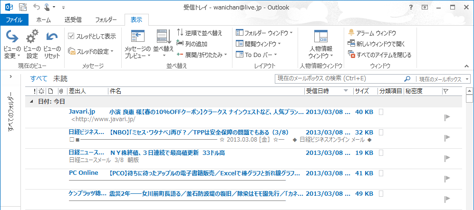Open スレッドの設定 dropdown

click(91, 51)
